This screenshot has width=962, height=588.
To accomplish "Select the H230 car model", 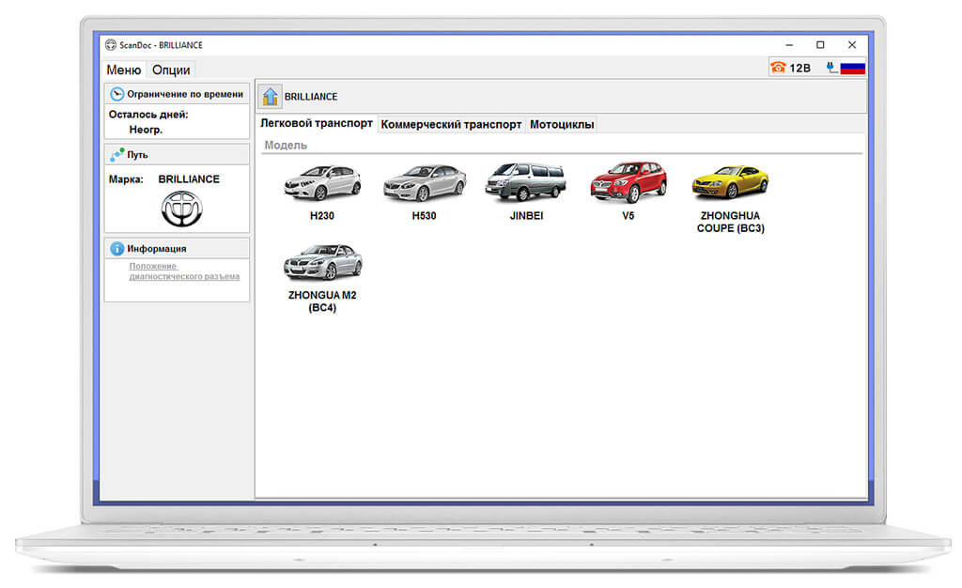I will click(x=322, y=192).
